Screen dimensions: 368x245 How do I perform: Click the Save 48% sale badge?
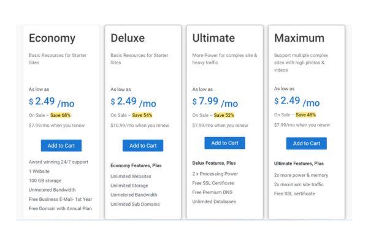305,115
